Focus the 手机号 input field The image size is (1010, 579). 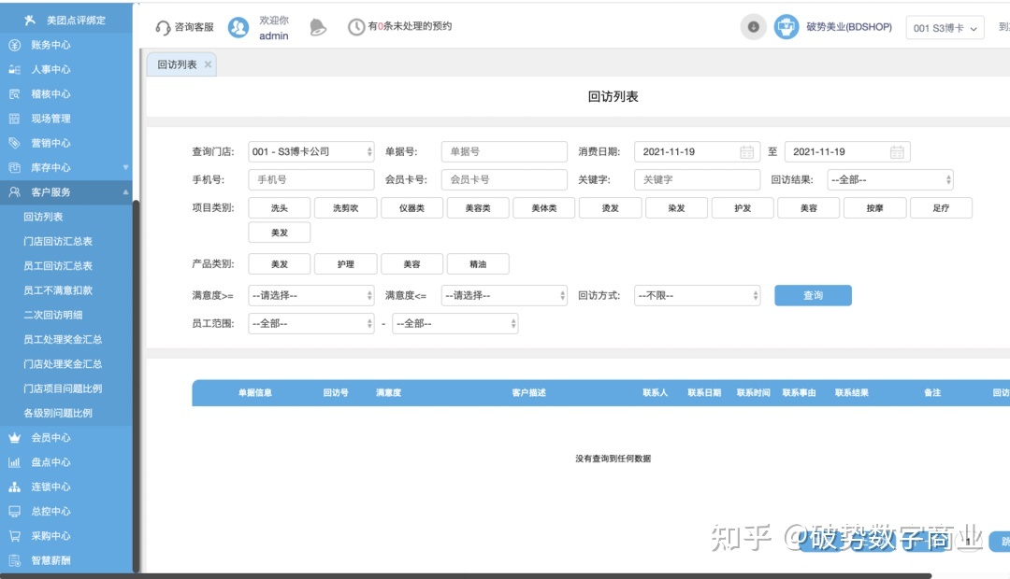click(311, 179)
